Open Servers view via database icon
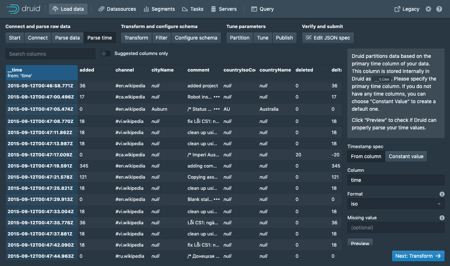Screen dimensions: 450x266 coord(213,9)
